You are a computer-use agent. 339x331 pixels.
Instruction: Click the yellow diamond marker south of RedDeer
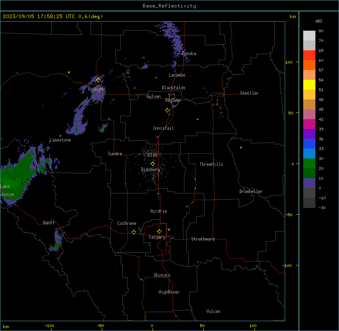pyautogui.click(x=167, y=110)
